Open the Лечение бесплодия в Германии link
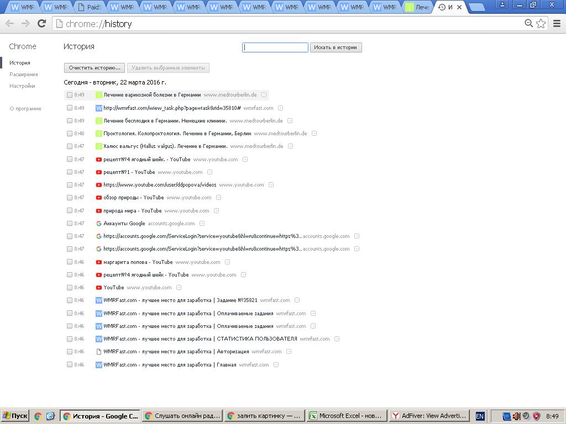 (165, 120)
